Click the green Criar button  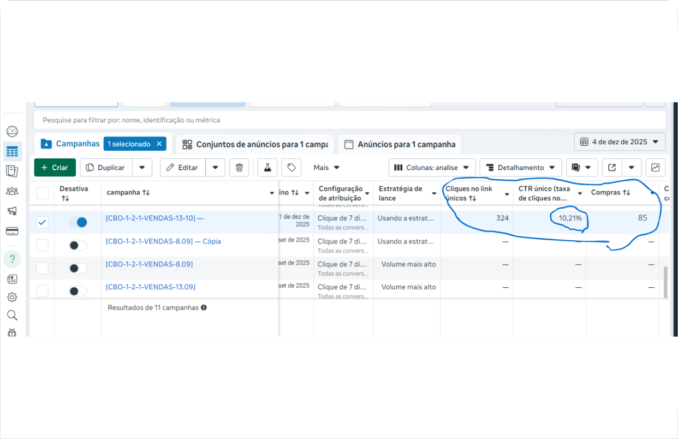point(55,168)
